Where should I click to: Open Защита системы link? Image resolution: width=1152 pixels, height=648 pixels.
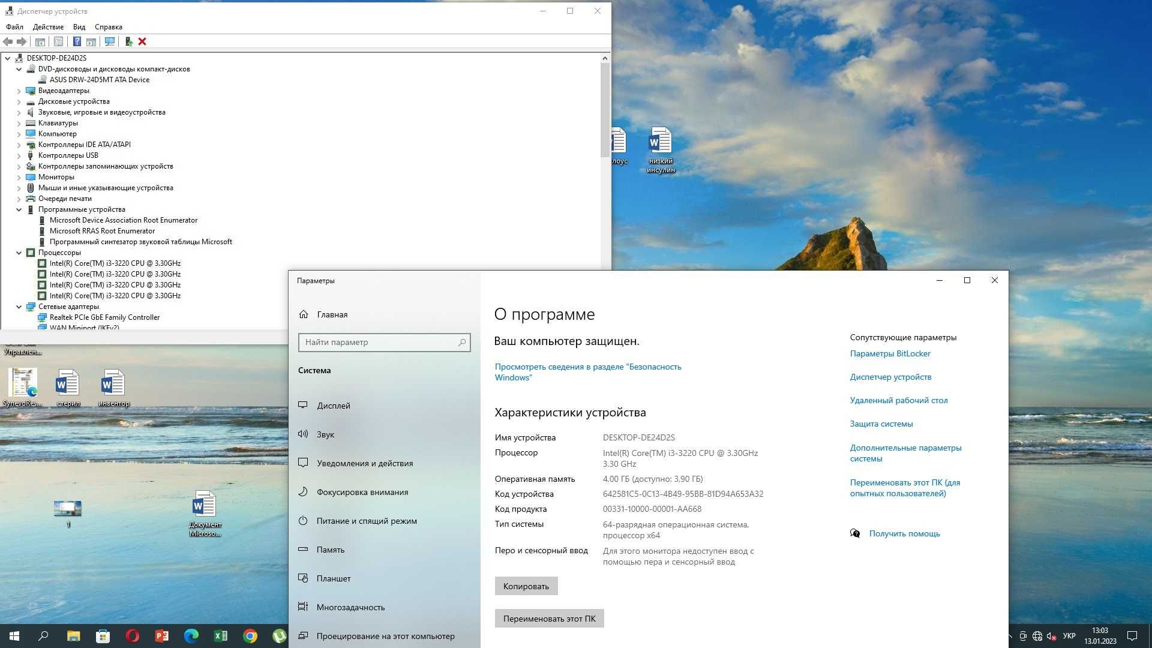(881, 424)
